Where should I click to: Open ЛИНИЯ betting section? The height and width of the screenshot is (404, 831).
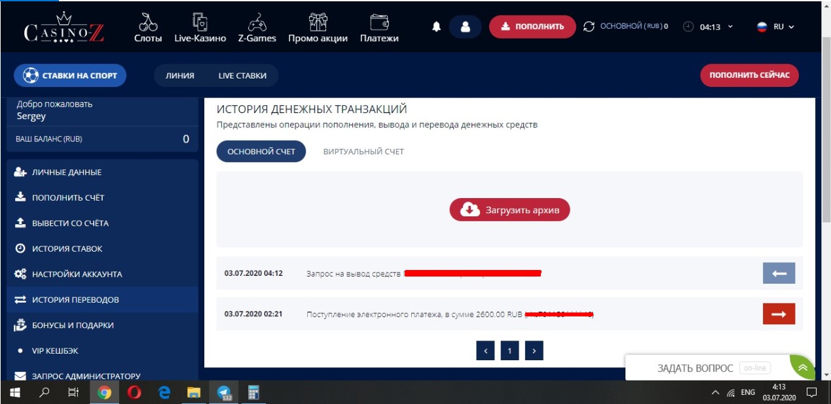pyautogui.click(x=180, y=76)
